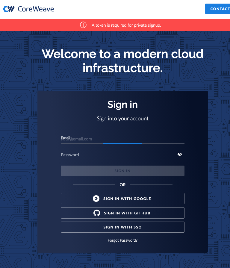Click the large 'Sign in' heading on the card
The image size is (230, 268).
[x=122, y=105]
